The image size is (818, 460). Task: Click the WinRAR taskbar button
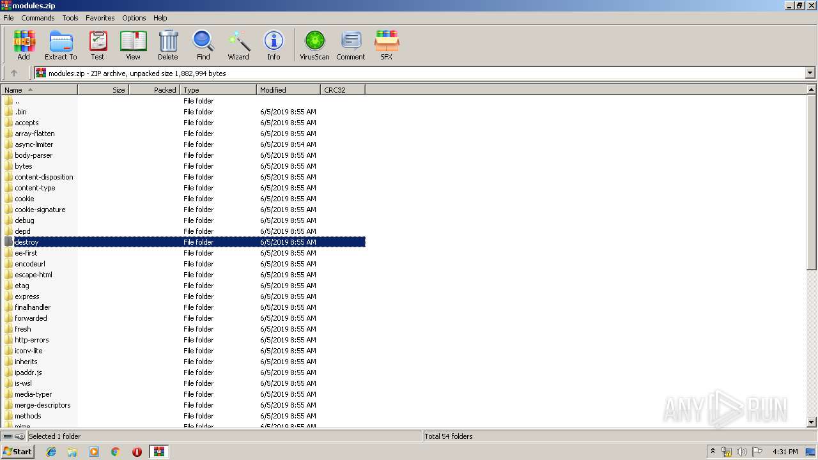coord(159,452)
